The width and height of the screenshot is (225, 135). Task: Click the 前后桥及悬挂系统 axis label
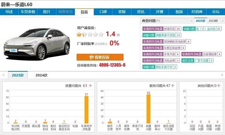click(x=64, y=128)
